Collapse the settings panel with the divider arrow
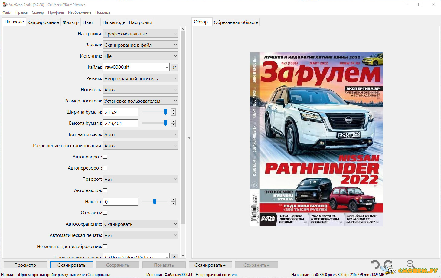Screen dimensions: 441x278 [189, 137]
